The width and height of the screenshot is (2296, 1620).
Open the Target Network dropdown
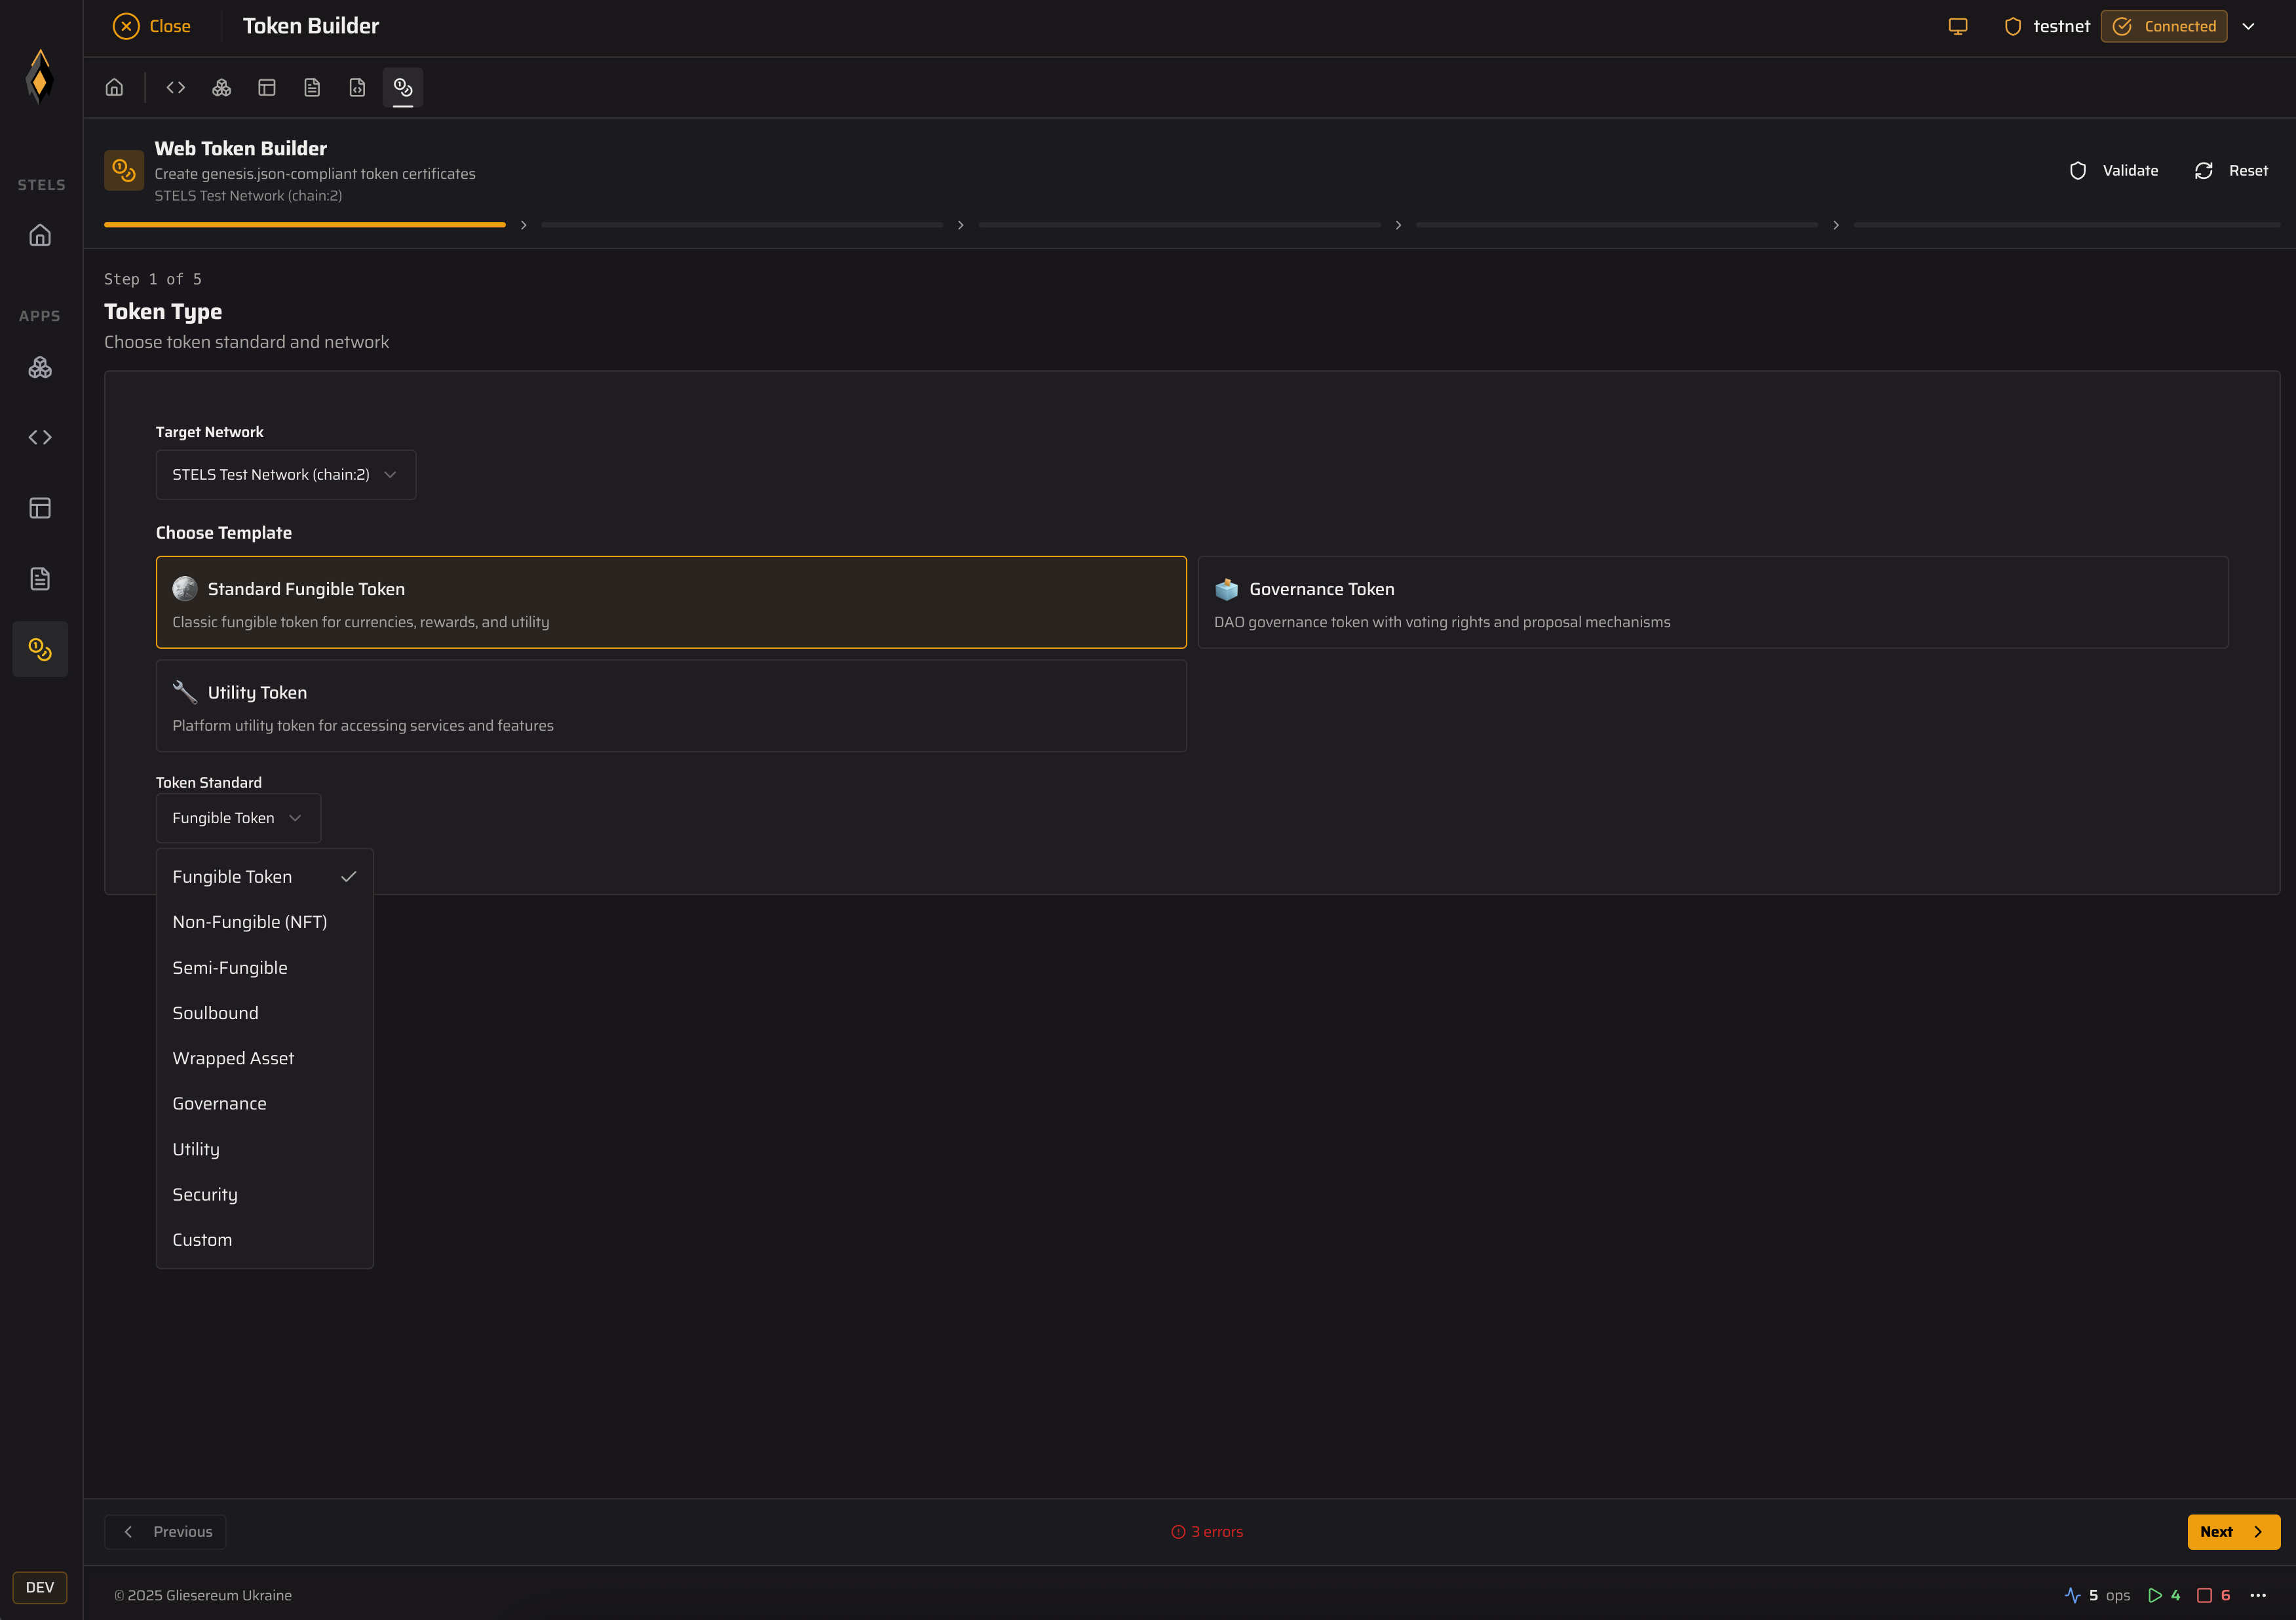[285, 474]
